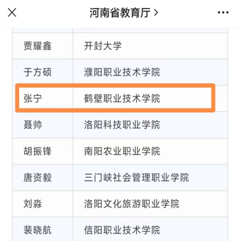Click 濮阳职业技术学院 in the table
The width and height of the screenshot is (240, 241).
[x=122, y=72]
